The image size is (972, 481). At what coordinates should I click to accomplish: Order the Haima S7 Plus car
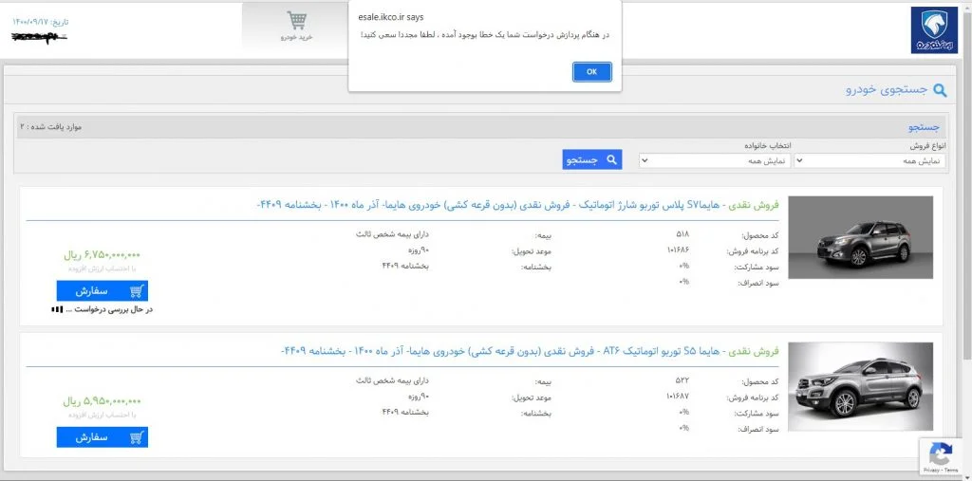tap(103, 291)
